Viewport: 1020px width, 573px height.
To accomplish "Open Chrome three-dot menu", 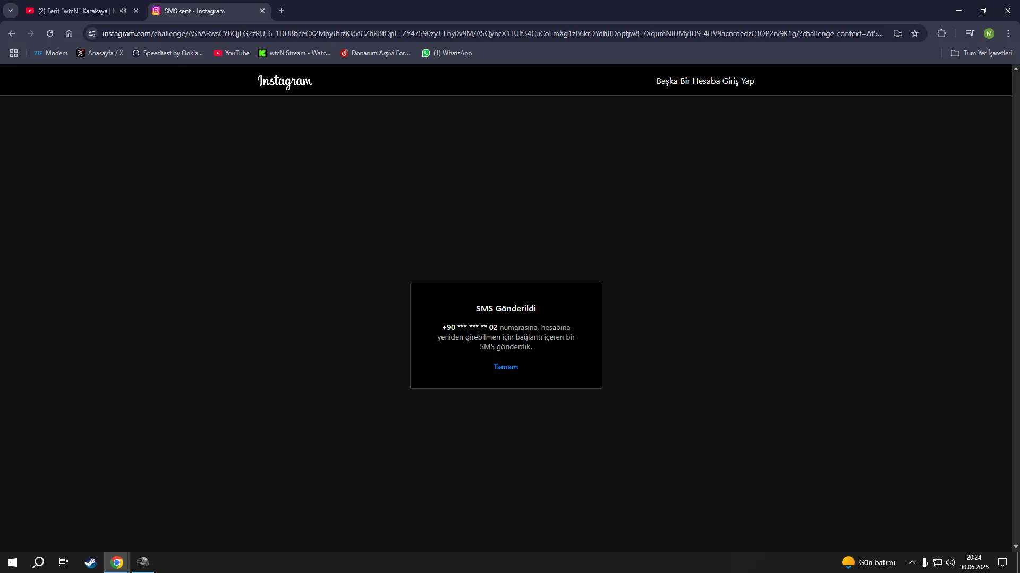I will coord(1008,33).
